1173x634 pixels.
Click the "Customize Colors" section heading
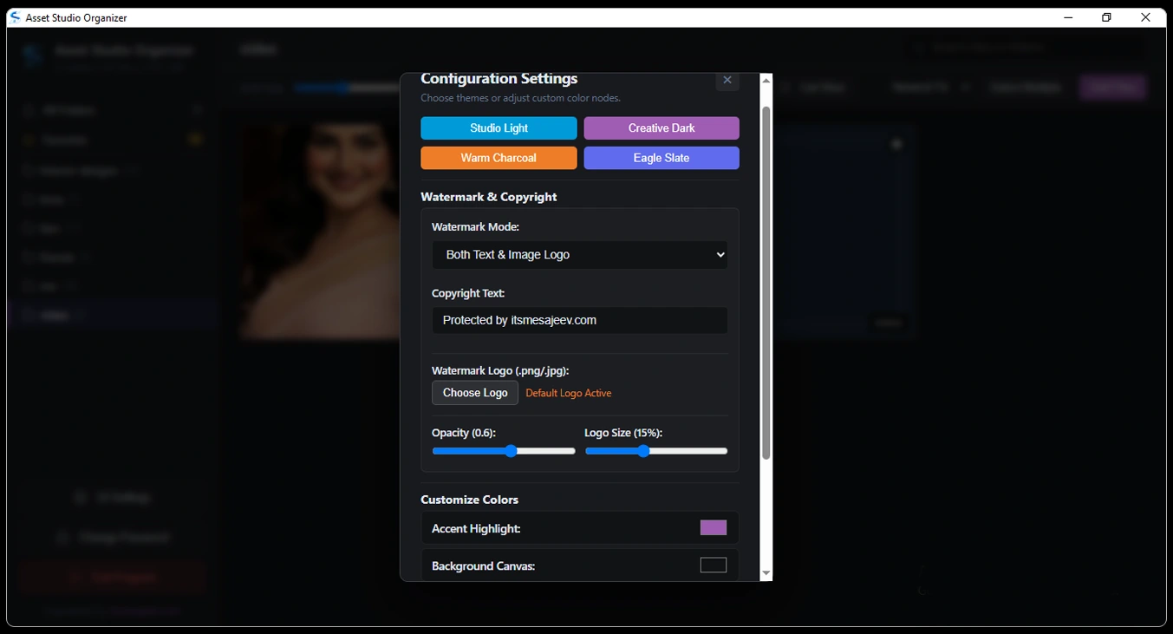[470, 500]
